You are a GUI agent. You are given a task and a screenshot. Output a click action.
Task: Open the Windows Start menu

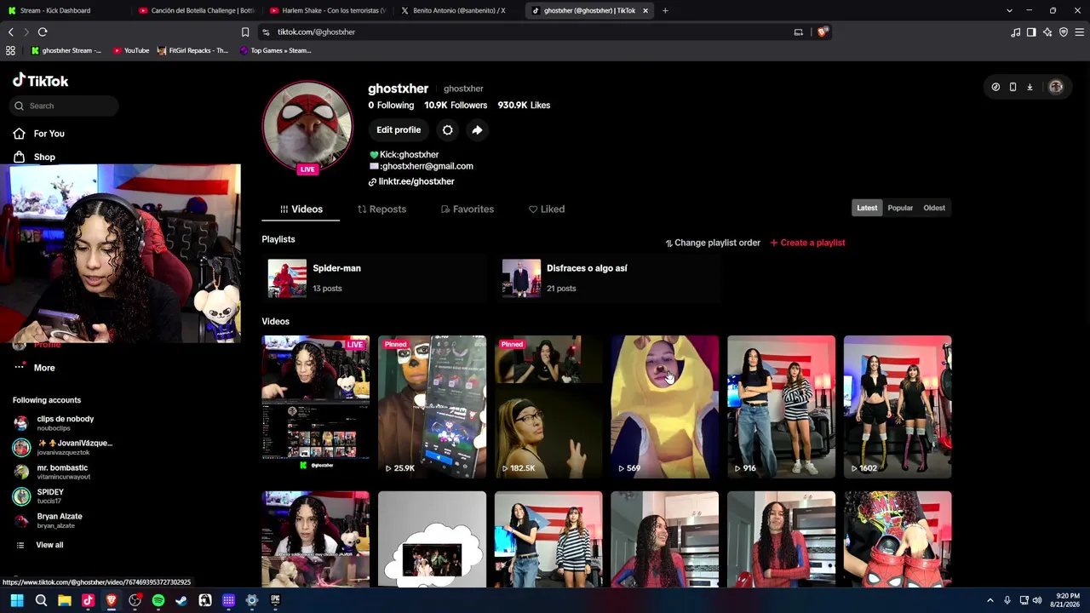click(x=17, y=600)
